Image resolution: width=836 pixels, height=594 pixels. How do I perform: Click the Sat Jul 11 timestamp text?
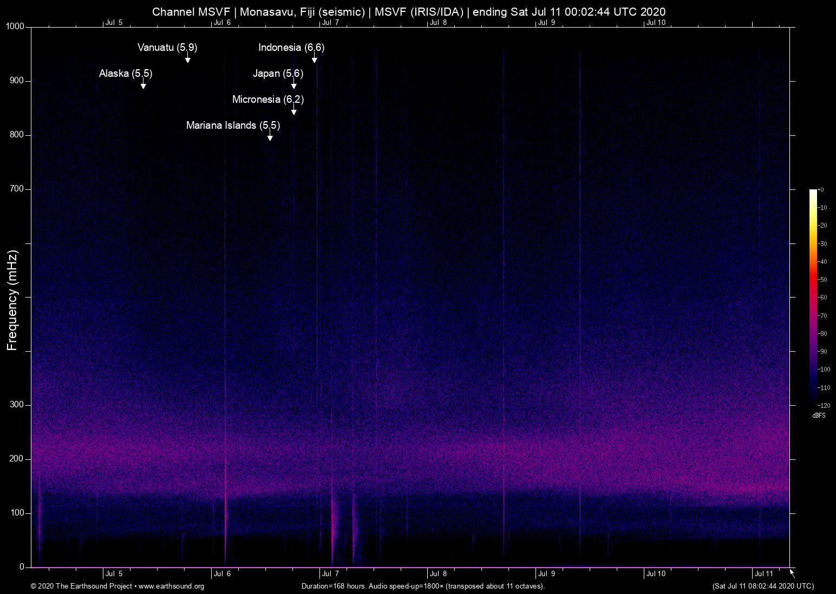tap(762, 586)
